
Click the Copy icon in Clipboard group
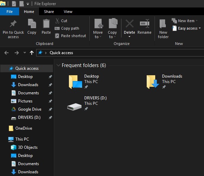pyautogui.click(x=32, y=23)
